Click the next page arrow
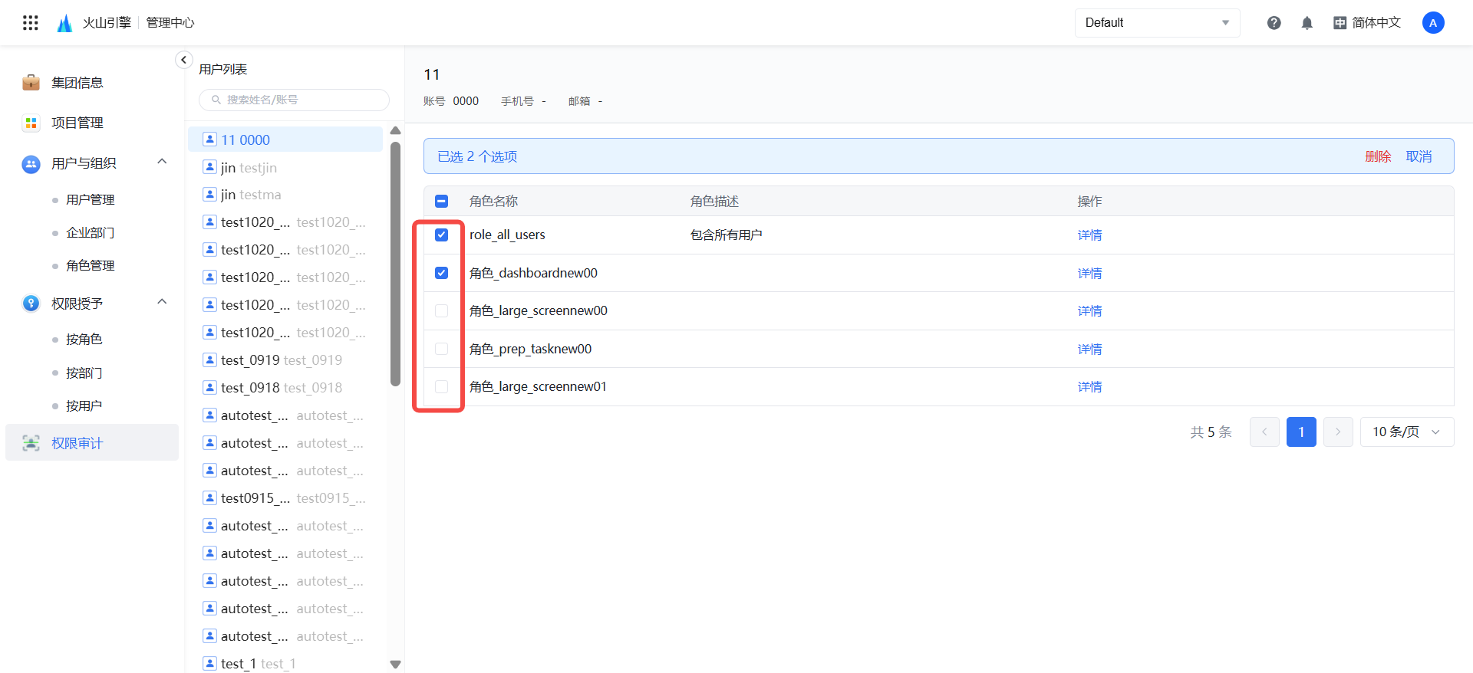Screen dimensions: 1473x673 coord(1338,432)
